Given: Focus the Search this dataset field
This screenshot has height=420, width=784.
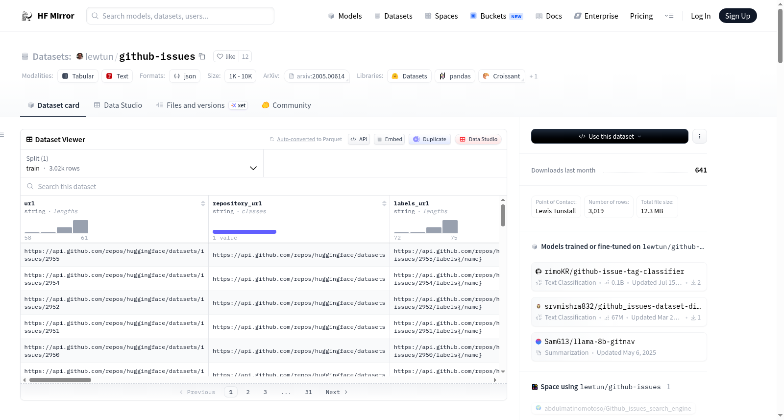Looking at the screenshot, I should [x=264, y=186].
